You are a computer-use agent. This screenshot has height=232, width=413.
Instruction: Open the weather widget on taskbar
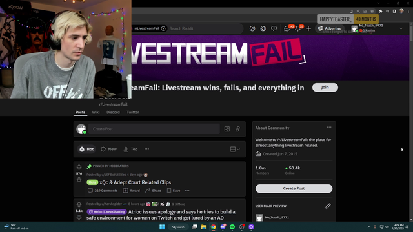16,227
